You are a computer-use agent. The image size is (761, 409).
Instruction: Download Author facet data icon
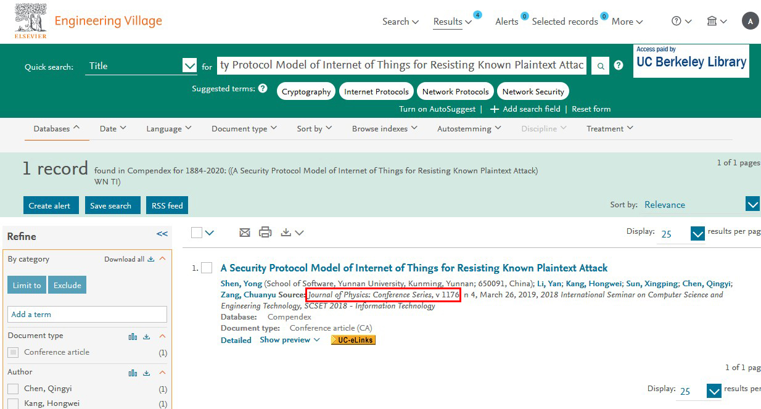(x=147, y=373)
